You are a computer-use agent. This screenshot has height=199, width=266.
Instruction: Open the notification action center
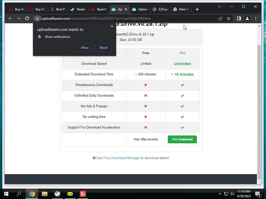pos(258,194)
